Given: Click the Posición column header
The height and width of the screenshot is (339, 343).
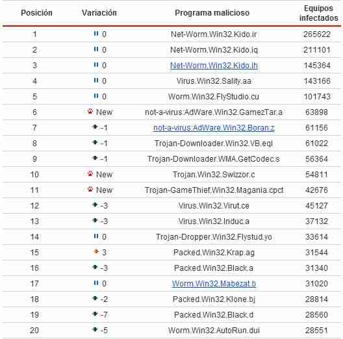Looking at the screenshot, I should point(36,13).
